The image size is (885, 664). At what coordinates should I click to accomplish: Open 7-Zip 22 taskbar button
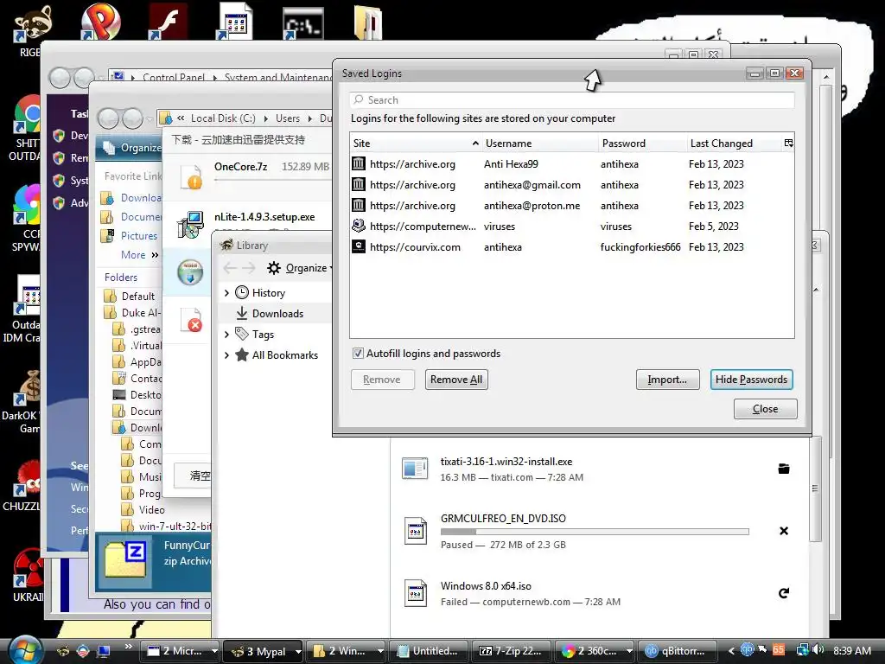pyautogui.click(x=512, y=651)
